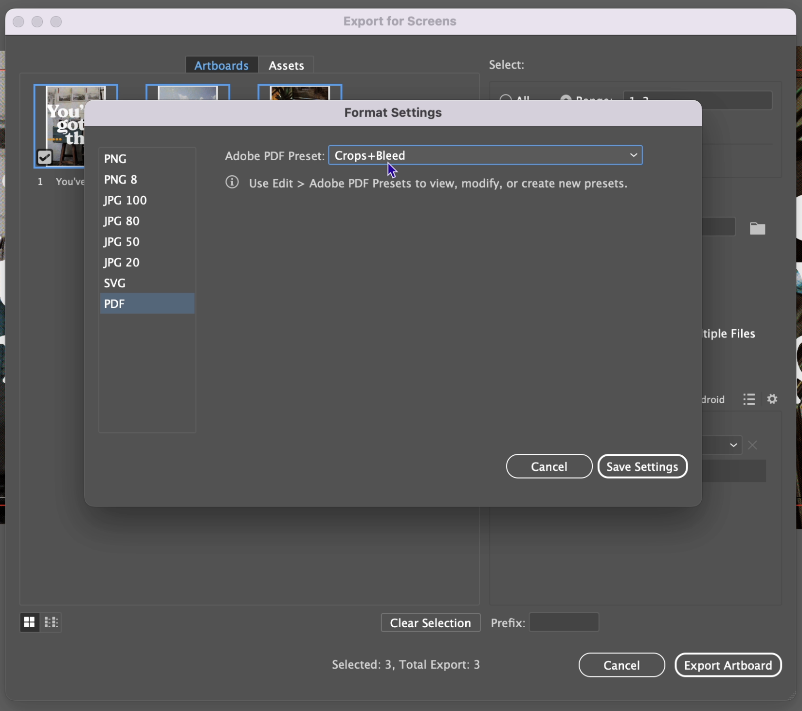Select the SVG format entry

click(x=147, y=283)
